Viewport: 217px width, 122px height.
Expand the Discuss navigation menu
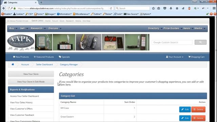point(55,28)
